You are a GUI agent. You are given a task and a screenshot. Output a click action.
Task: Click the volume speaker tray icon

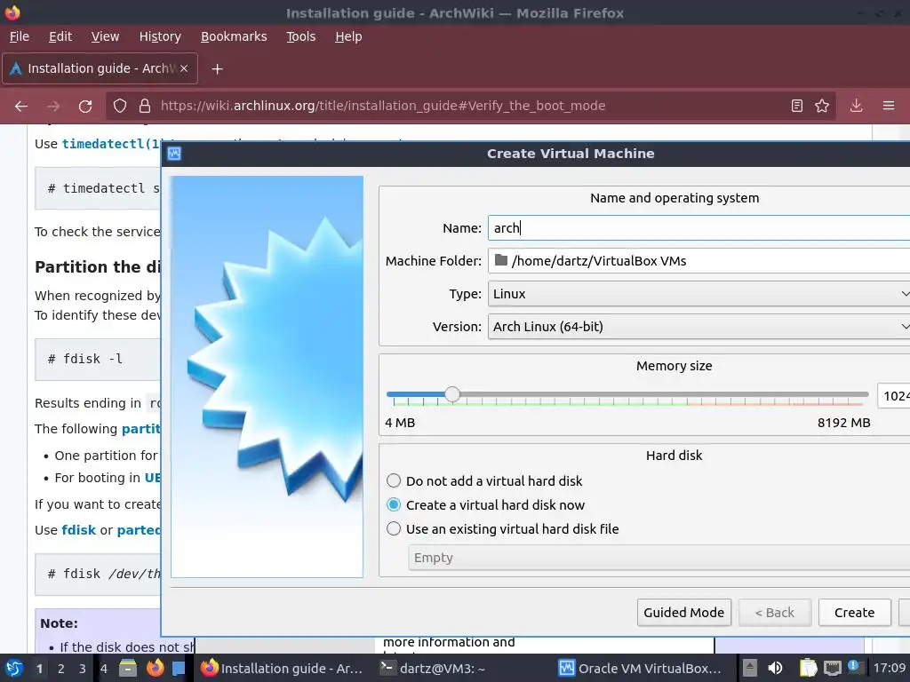click(x=775, y=668)
